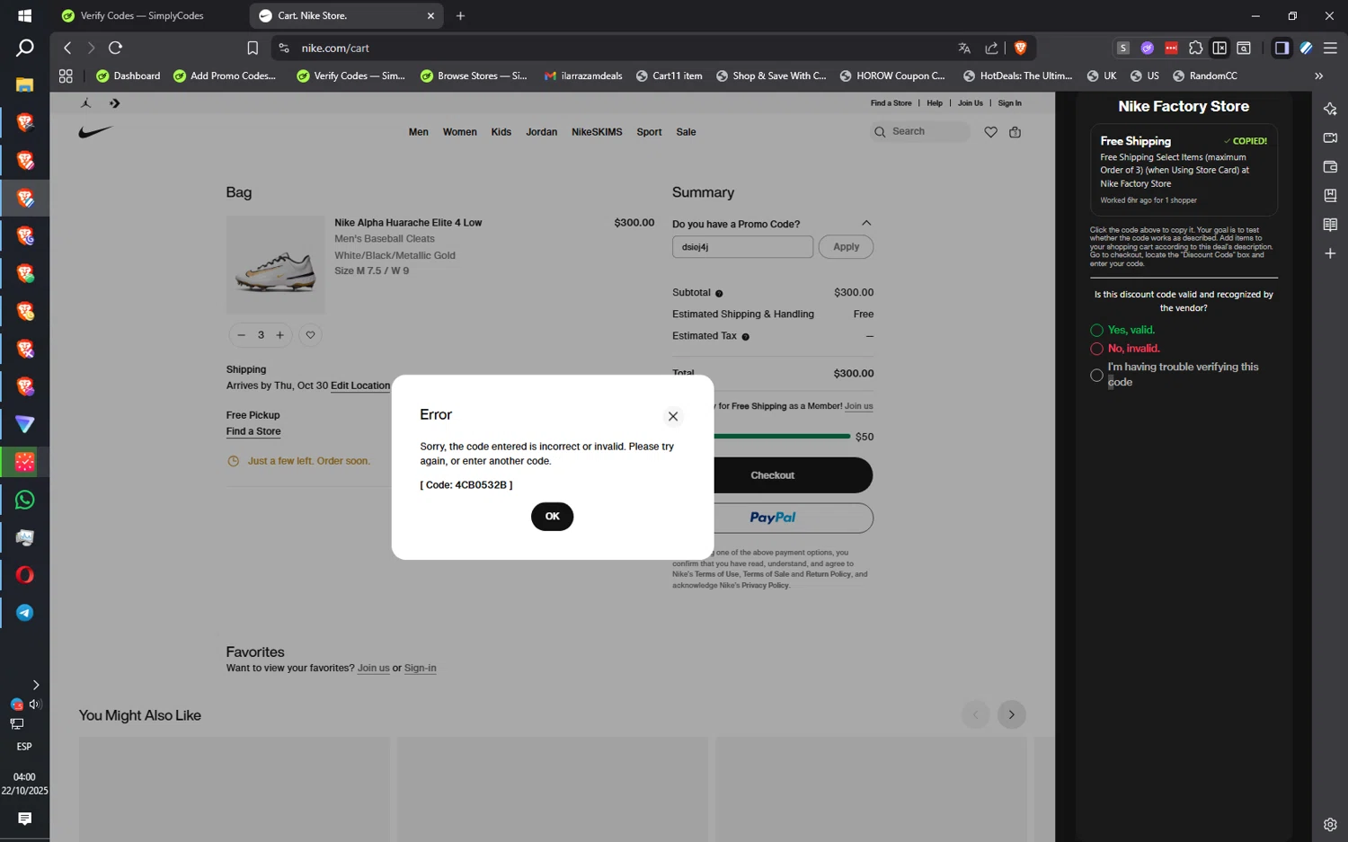Click the Nike swoosh logo
1348x842 pixels.
click(x=95, y=132)
